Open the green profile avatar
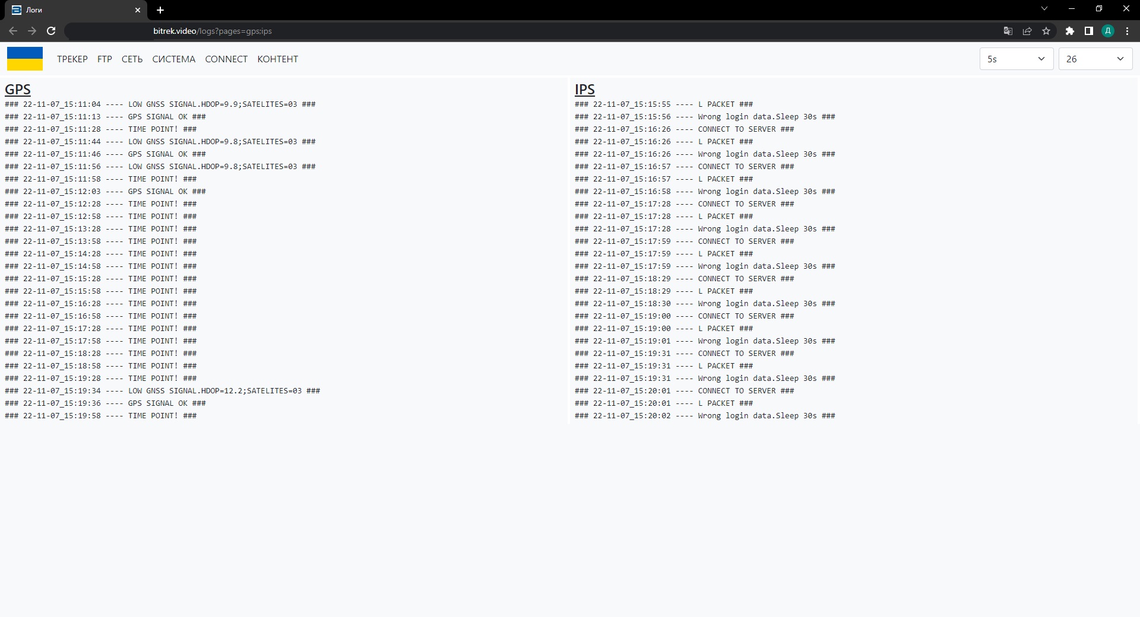Image resolution: width=1140 pixels, height=617 pixels. coord(1108,31)
